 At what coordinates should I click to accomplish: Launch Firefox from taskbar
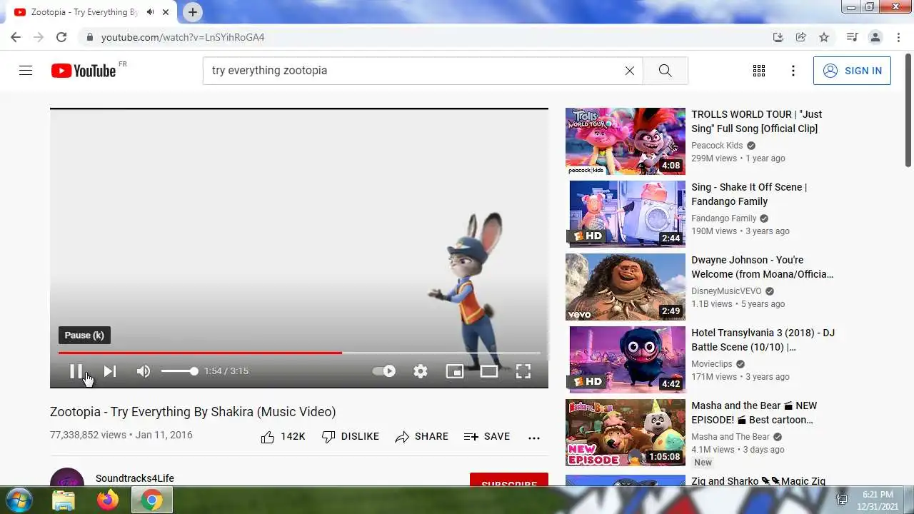click(108, 500)
